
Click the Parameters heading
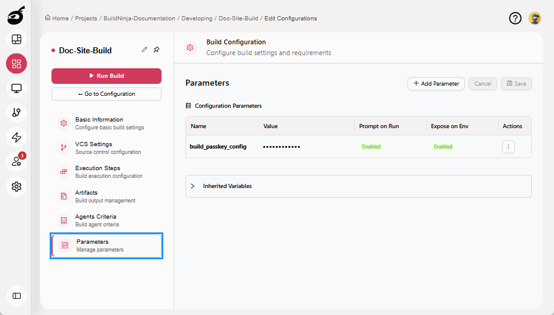tap(208, 83)
